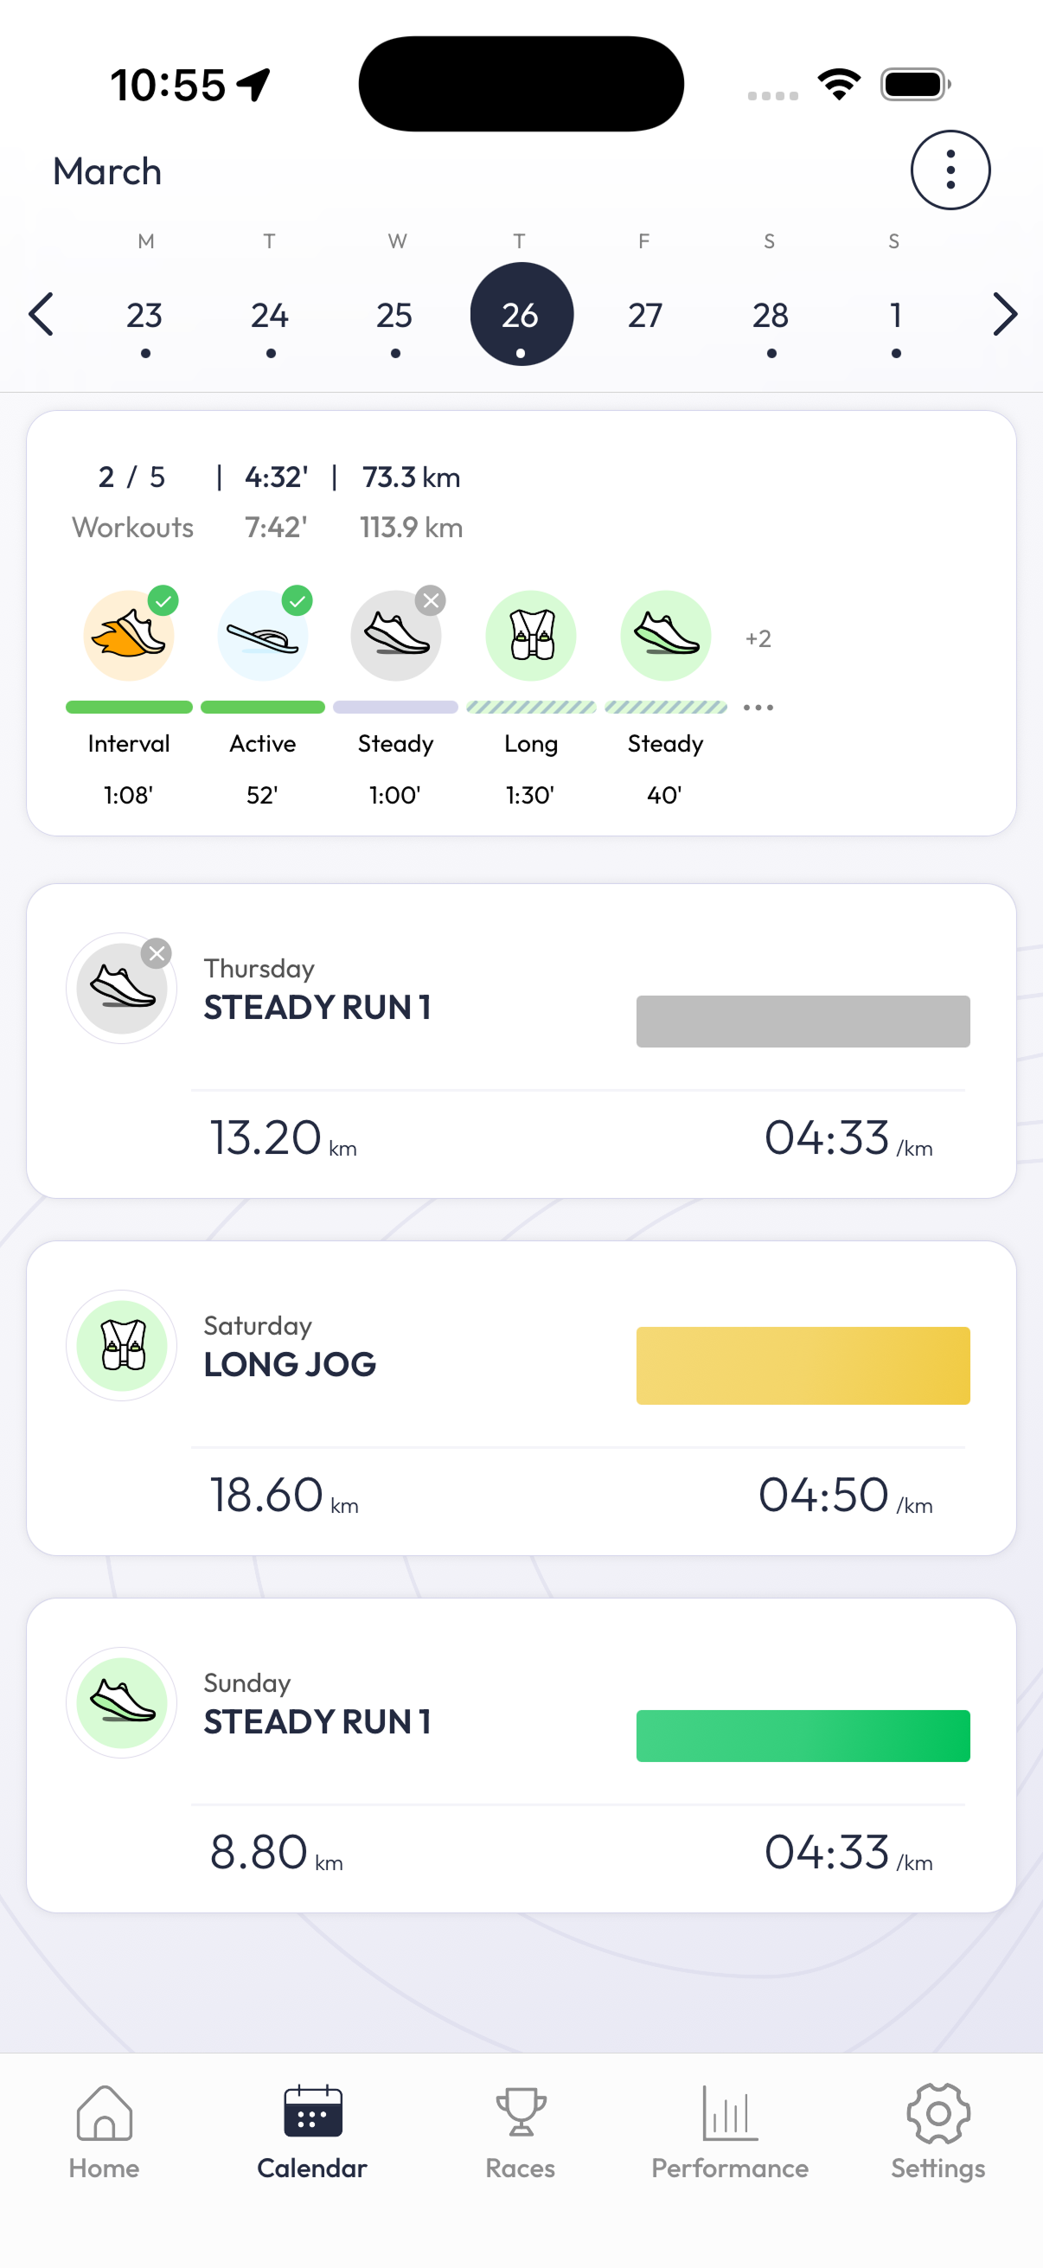
Task: Go to previous week with left chevron
Action: pos(41,314)
